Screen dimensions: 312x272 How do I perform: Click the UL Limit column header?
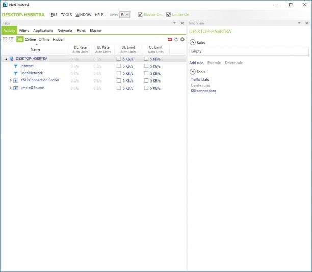tap(155, 49)
